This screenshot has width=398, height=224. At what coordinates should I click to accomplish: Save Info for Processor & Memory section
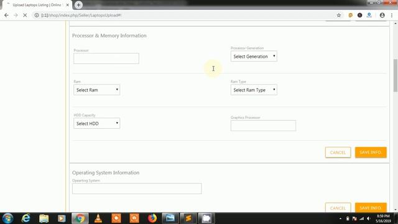[371, 152]
